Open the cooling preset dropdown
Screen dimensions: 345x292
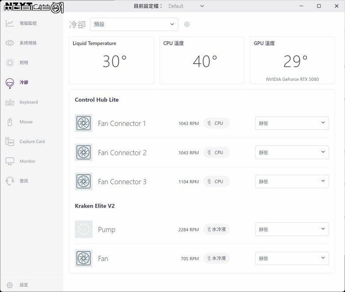(134, 24)
